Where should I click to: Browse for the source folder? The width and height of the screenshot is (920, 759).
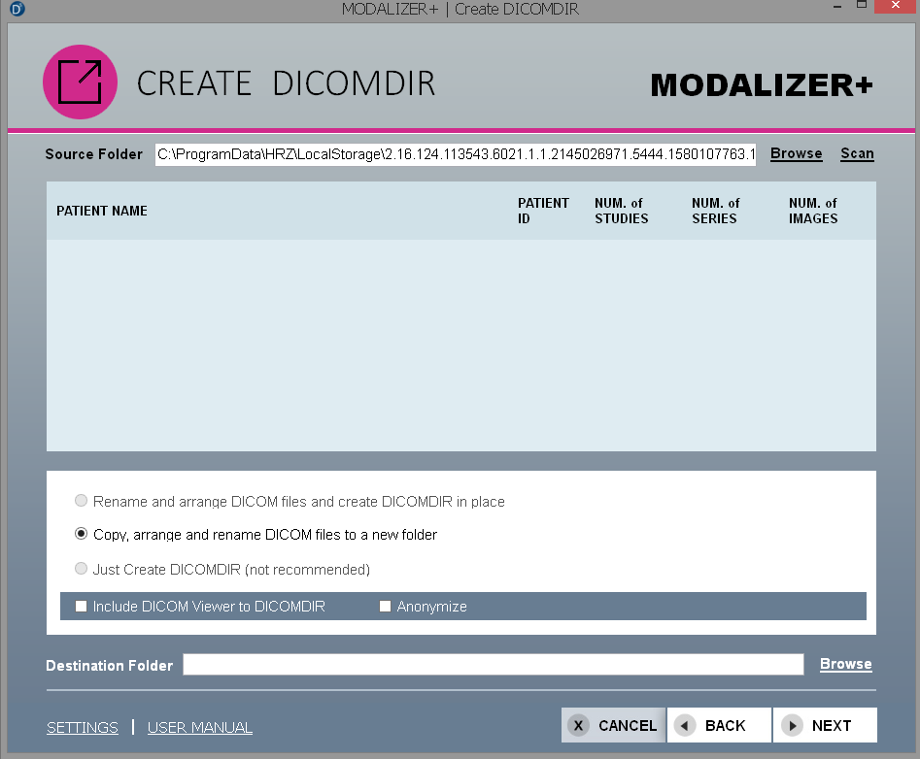coord(796,153)
